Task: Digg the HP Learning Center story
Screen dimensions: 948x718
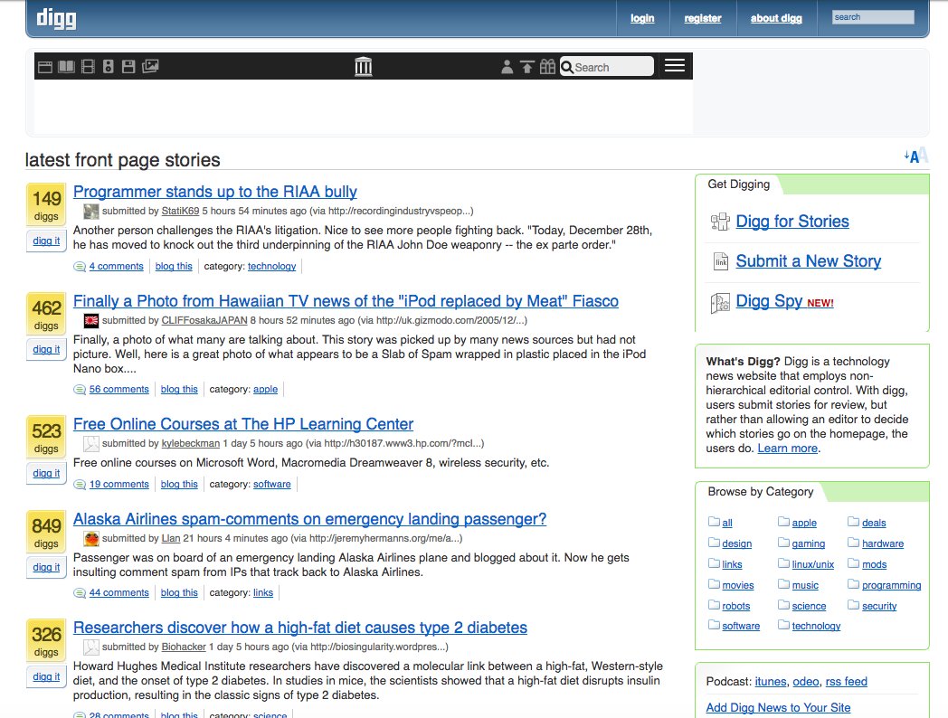Action: [46, 473]
